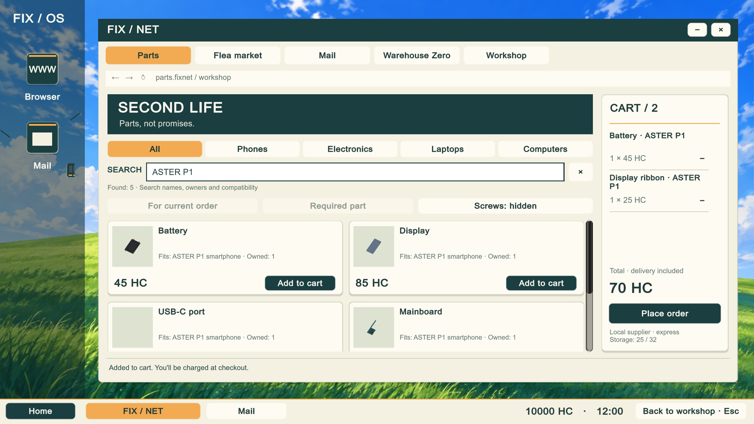This screenshot has height=424, width=754.
Task: Click the Mainboard product thumbnail
Action: point(374,327)
